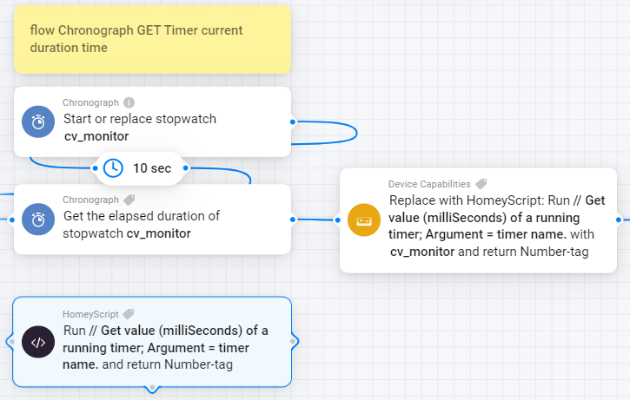
Task: Click the HomeyScript code brackets icon
Action: tap(38, 342)
